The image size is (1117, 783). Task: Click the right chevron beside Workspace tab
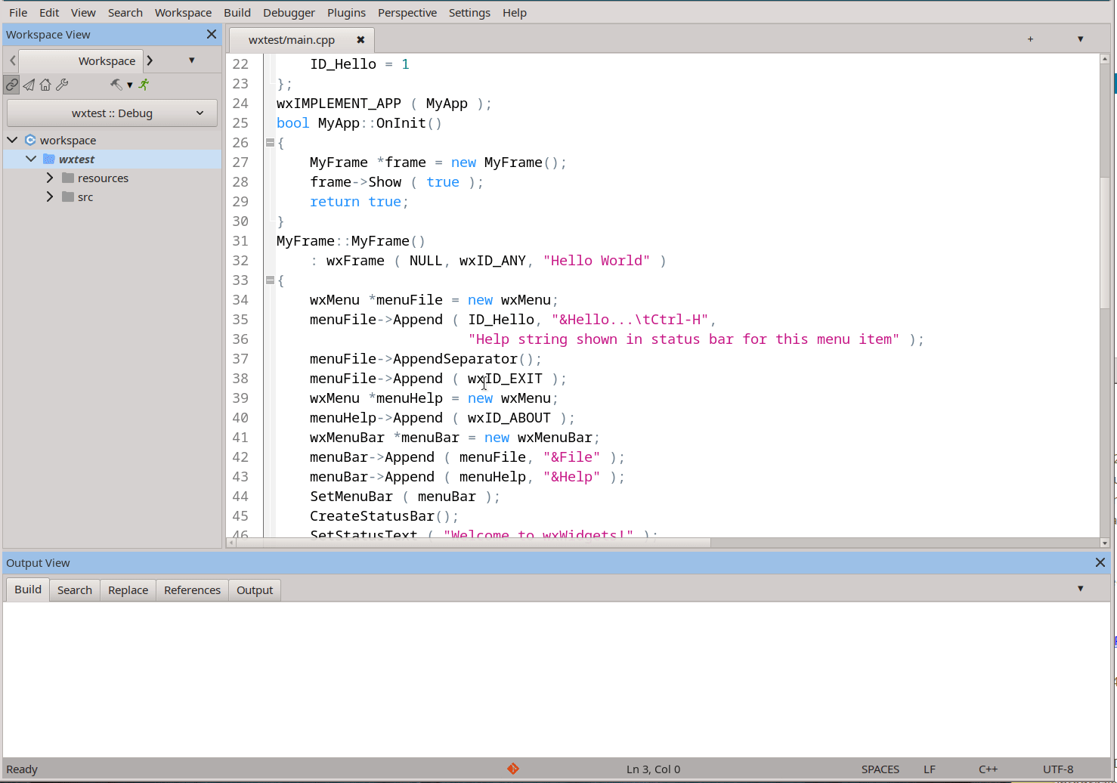[x=150, y=60]
